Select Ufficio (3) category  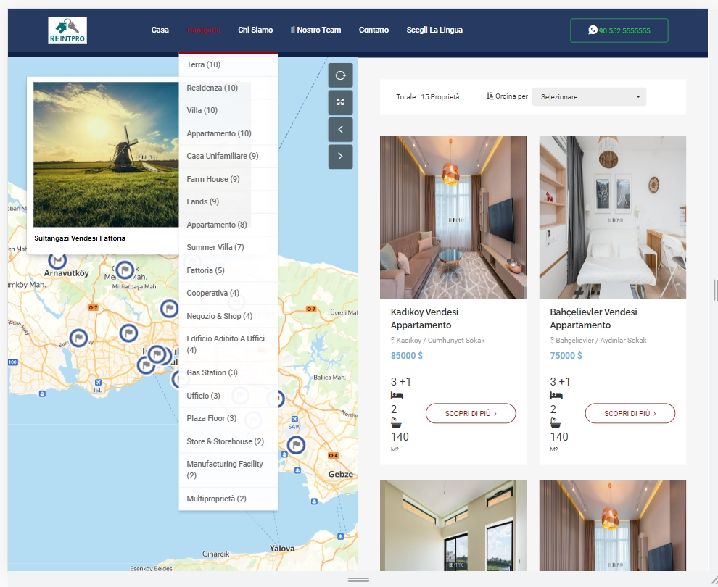228,395
